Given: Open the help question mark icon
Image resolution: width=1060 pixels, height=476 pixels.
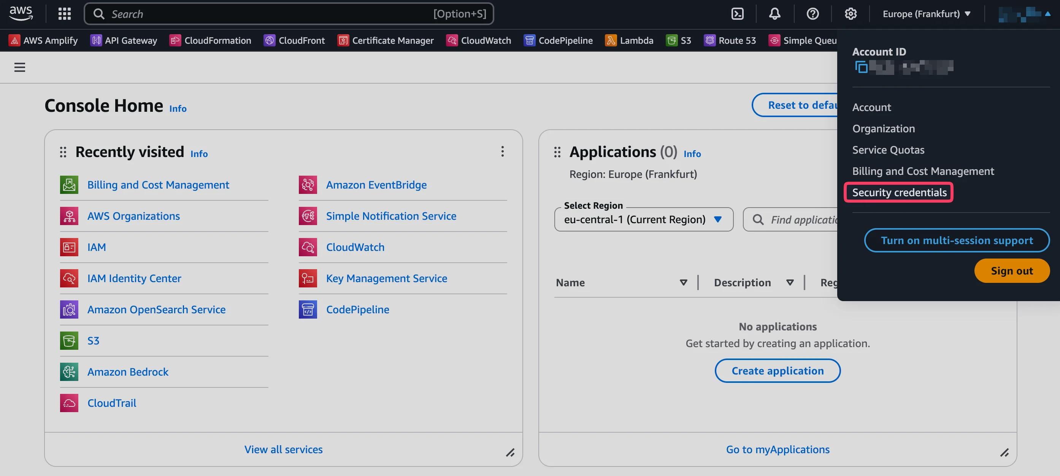Looking at the screenshot, I should 812,14.
